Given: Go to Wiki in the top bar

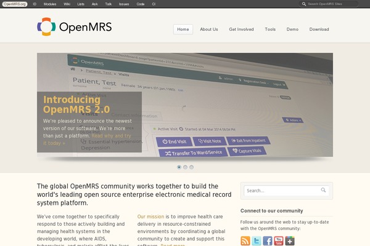Looking at the screenshot, I should [67, 4].
